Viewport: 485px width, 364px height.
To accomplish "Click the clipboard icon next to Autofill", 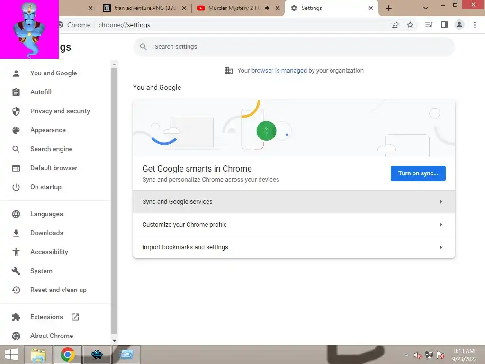I will [x=16, y=92].
